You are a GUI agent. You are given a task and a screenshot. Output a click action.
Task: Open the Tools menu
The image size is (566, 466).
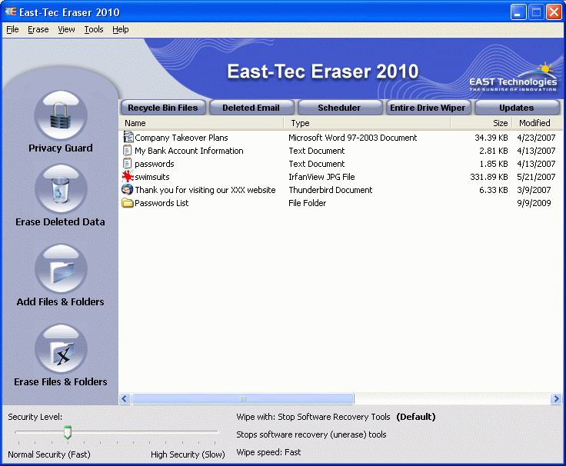point(94,29)
